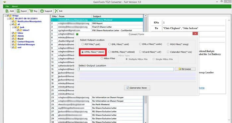The height and width of the screenshot is (123, 232).
Task: Choose MSG Files(*.msg) radio button
Action: click(x=168, y=44)
